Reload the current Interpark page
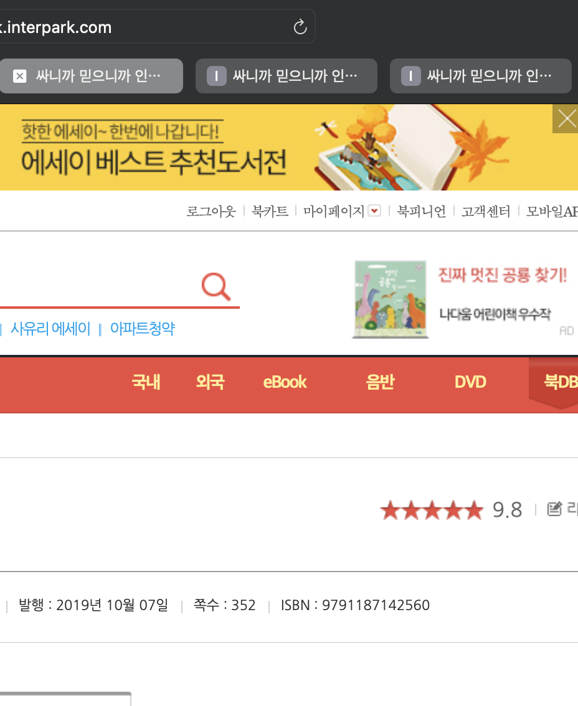The height and width of the screenshot is (706, 578). coord(300,27)
